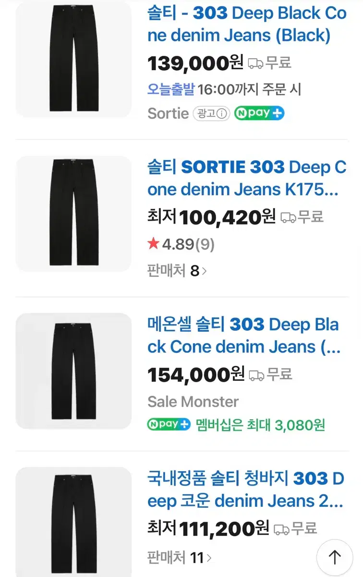Image resolution: width=363 pixels, height=577 pixels.
Task: Click the first black jeans product thumbnail
Action: (x=73, y=60)
